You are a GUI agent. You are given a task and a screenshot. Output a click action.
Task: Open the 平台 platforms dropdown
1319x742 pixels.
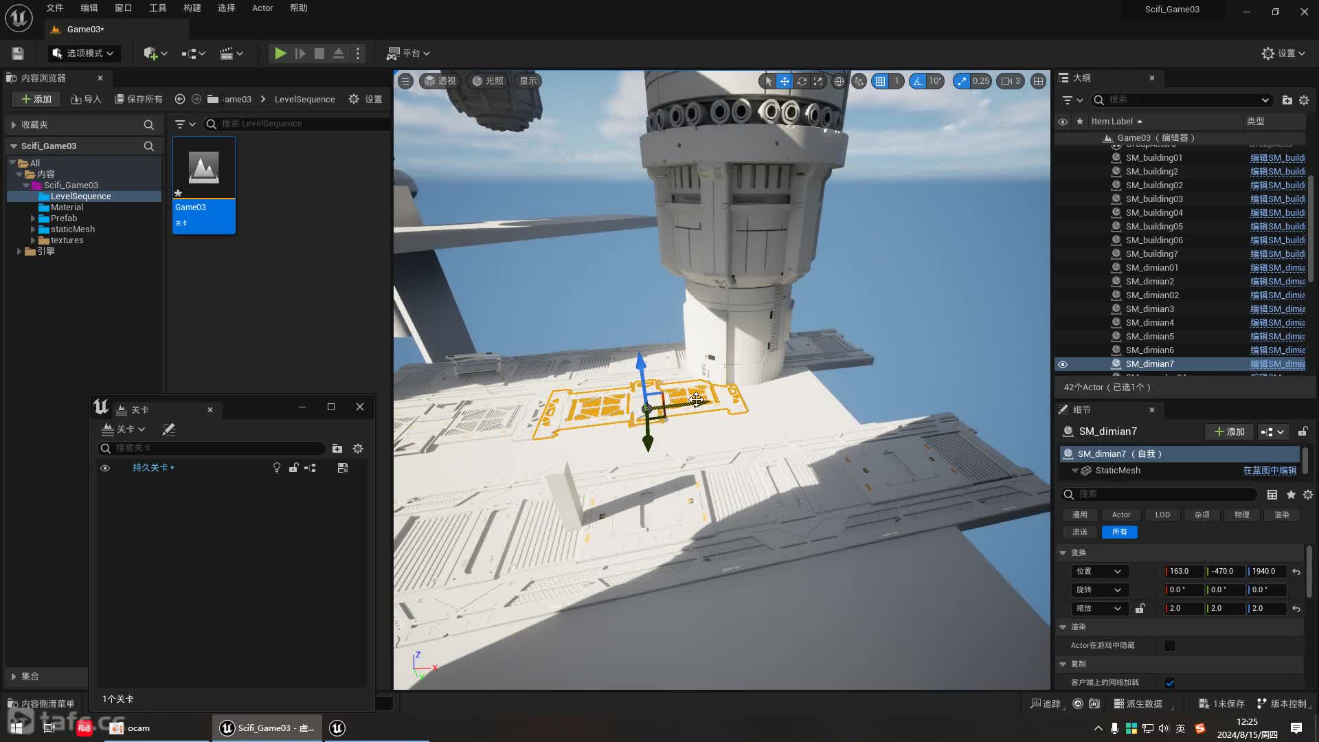click(409, 54)
